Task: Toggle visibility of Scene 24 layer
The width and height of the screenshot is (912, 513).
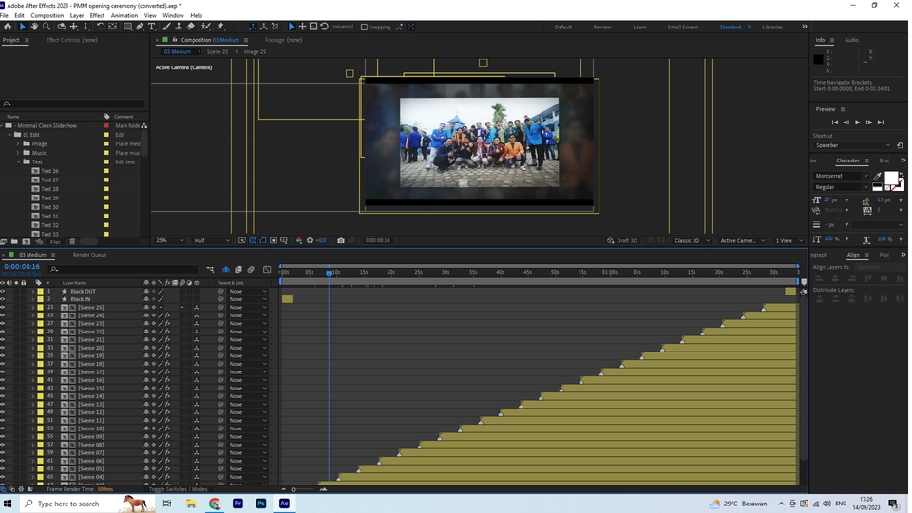Action: [3, 315]
